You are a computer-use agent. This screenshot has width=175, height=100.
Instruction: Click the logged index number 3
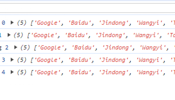point(3,60)
